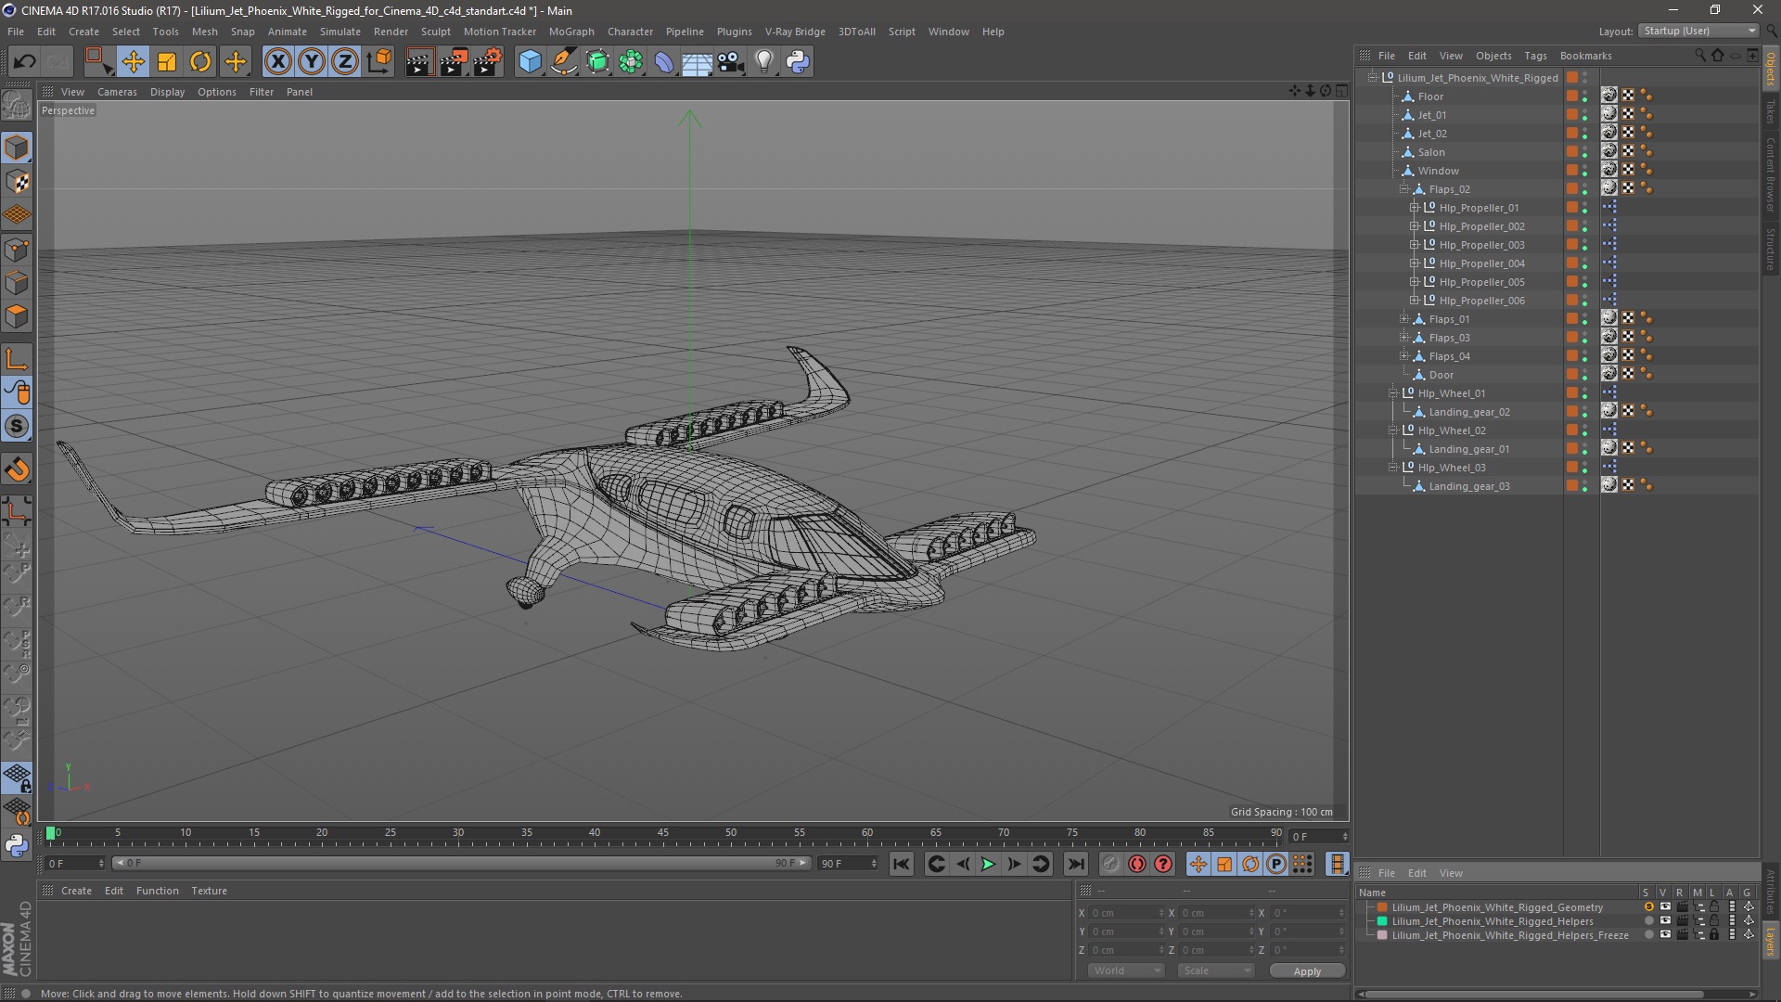Click the orange layer color of Jet_01
1781x1002 pixels.
coord(1572,115)
